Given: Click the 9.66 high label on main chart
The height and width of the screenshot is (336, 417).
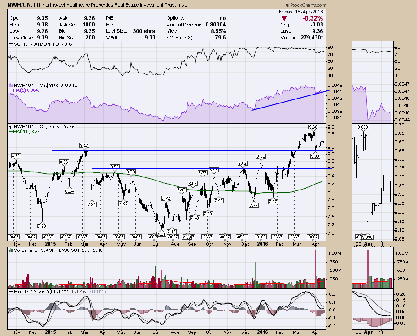Looking at the screenshot, I should click(x=313, y=127).
